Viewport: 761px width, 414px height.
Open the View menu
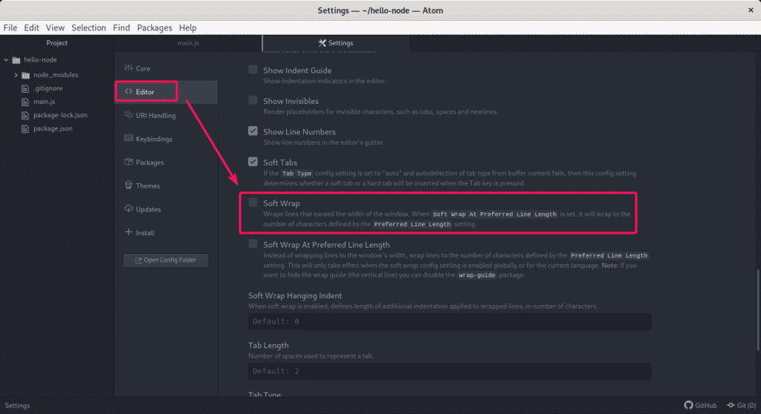55,27
